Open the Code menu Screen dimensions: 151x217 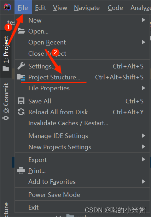pos(115,8)
